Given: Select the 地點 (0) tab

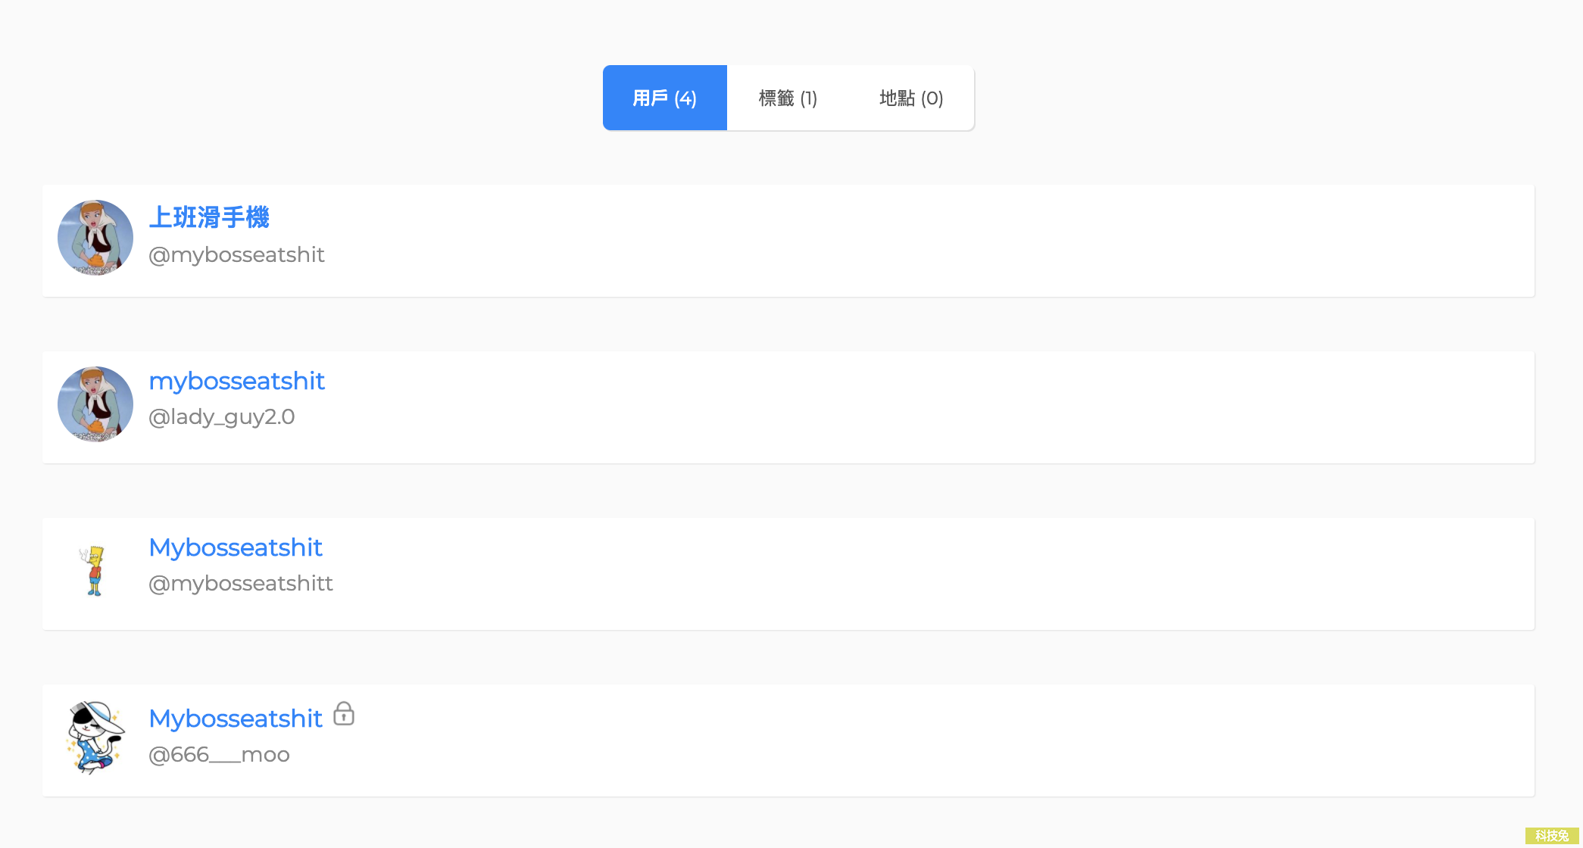Looking at the screenshot, I should 911,98.
